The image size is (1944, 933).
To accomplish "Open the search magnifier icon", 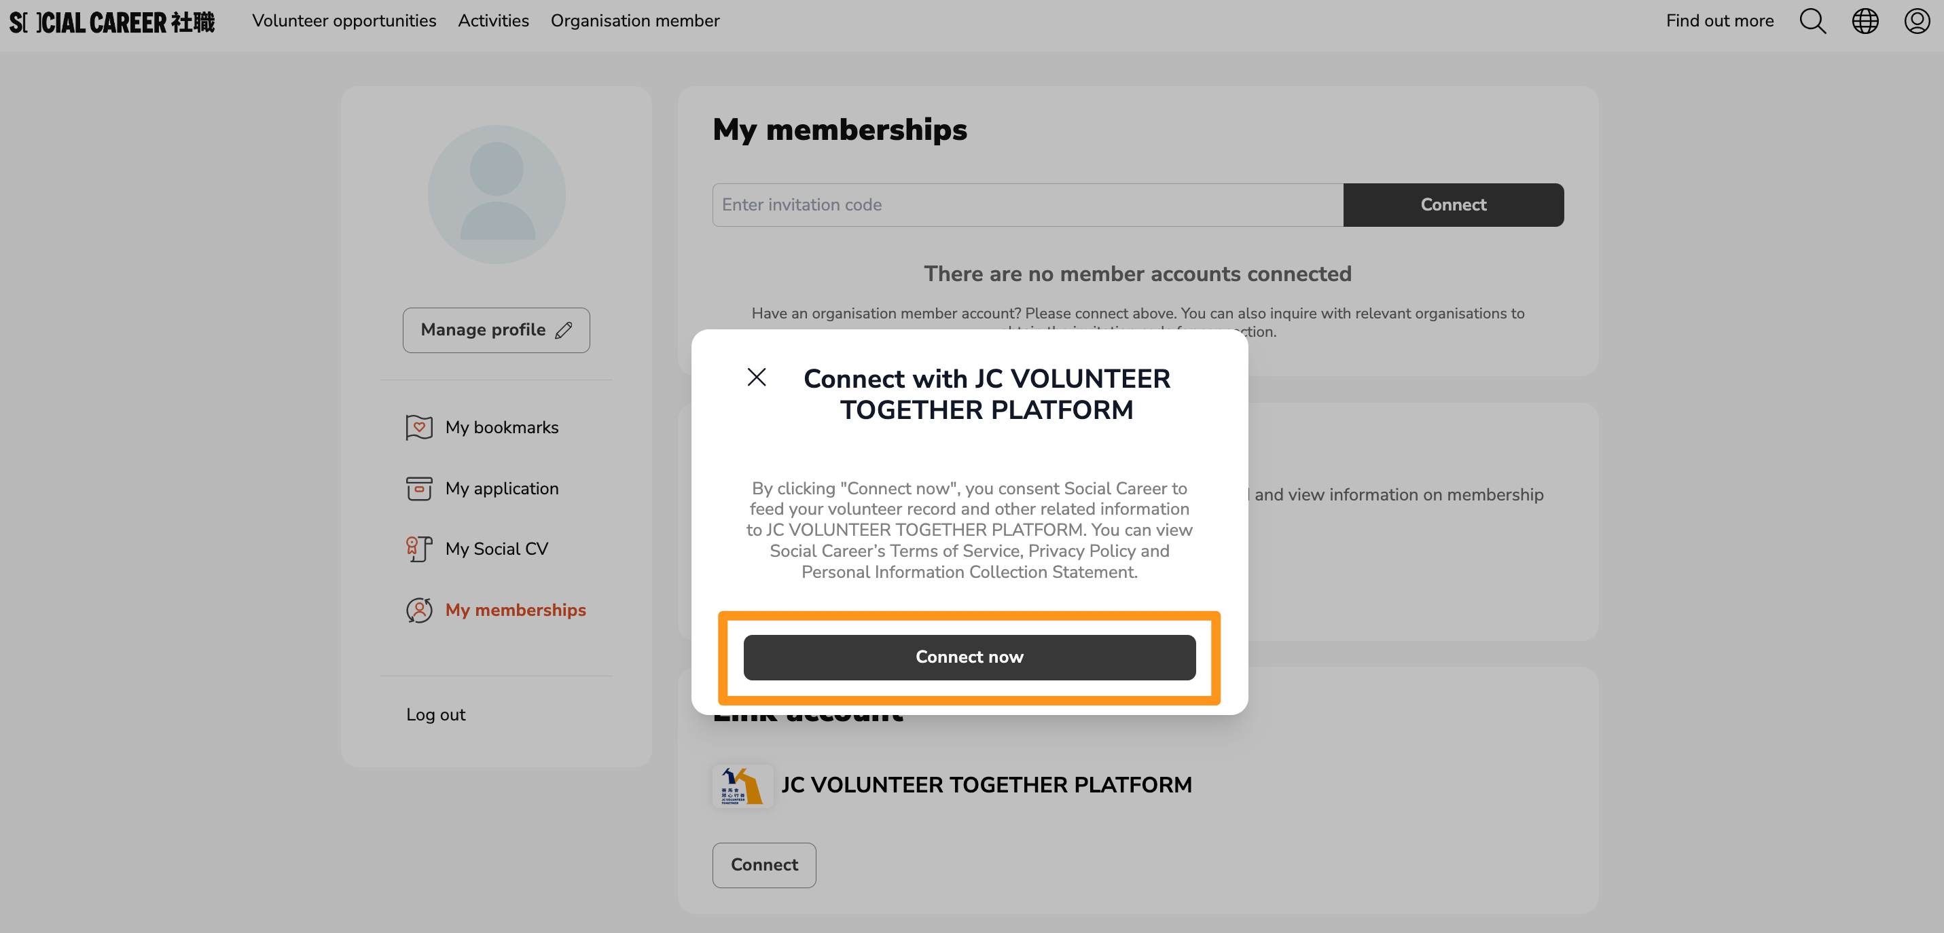I will (1813, 21).
